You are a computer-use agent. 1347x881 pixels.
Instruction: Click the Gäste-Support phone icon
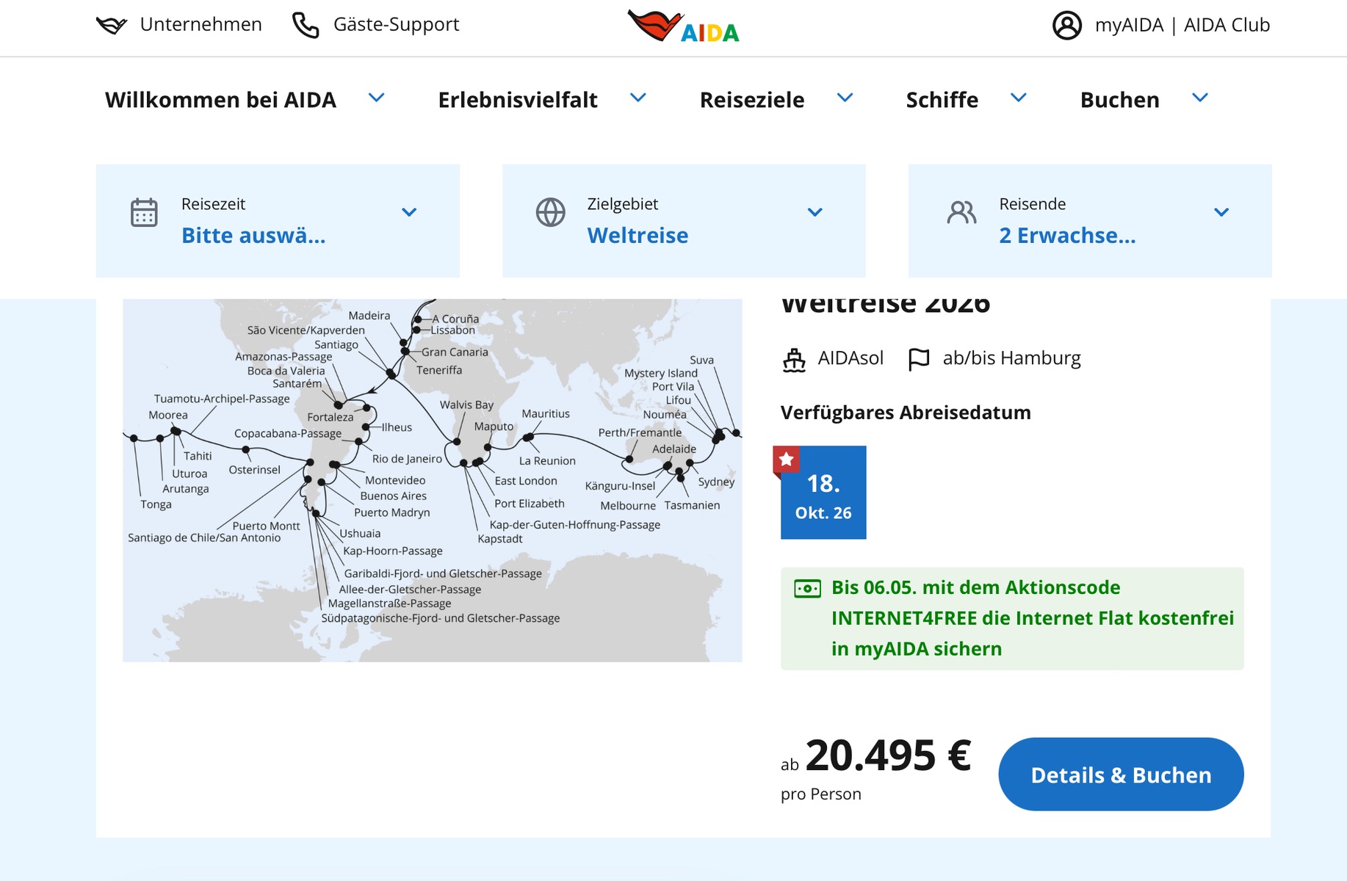[306, 25]
